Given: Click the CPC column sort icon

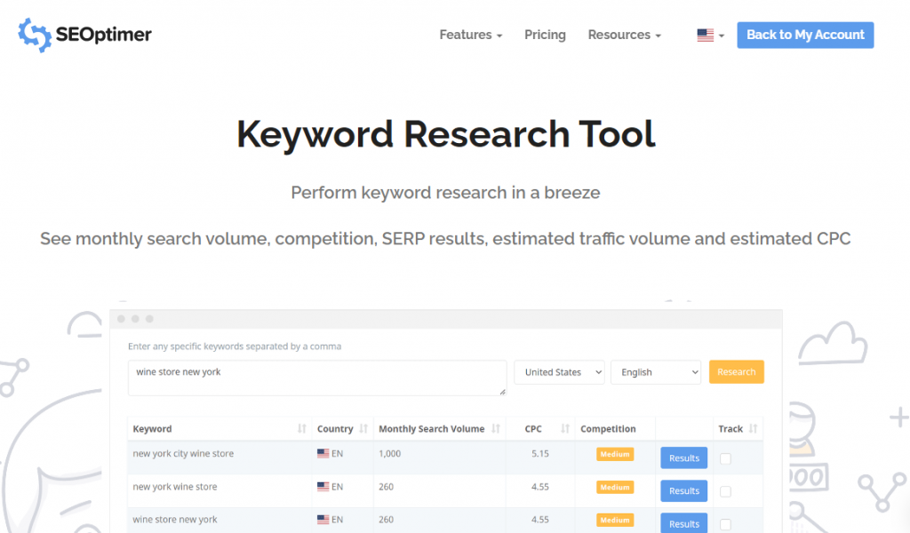Looking at the screenshot, I should [x=566, y=429].
